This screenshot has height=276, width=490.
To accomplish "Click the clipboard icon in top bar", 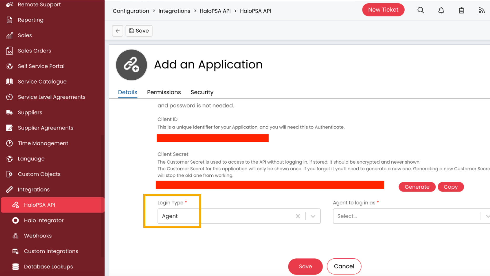I will click(x=461, y=10).
